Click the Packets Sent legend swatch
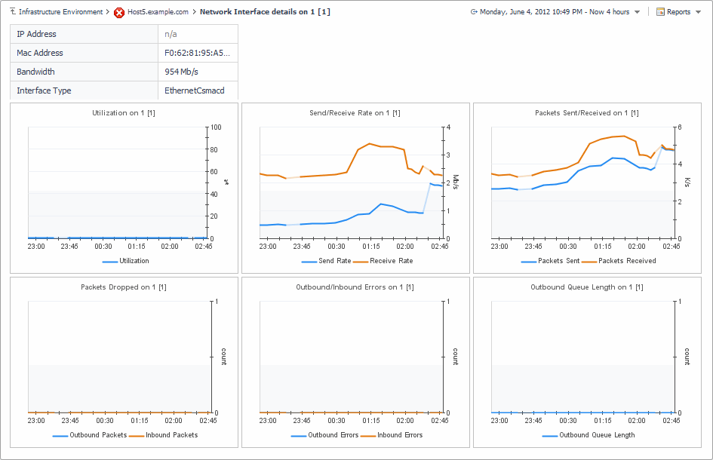The height and width of the screenshot is (460, 713). tap(529, 261)
